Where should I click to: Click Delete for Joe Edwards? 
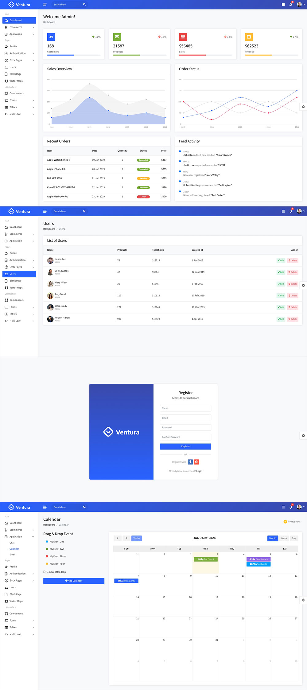(293, 272)
